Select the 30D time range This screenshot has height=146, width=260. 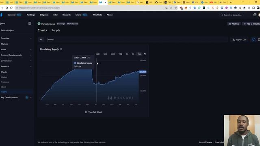tap(98, 54)
